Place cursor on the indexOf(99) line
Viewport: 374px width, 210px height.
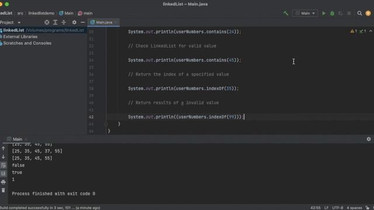pos(186,117)
